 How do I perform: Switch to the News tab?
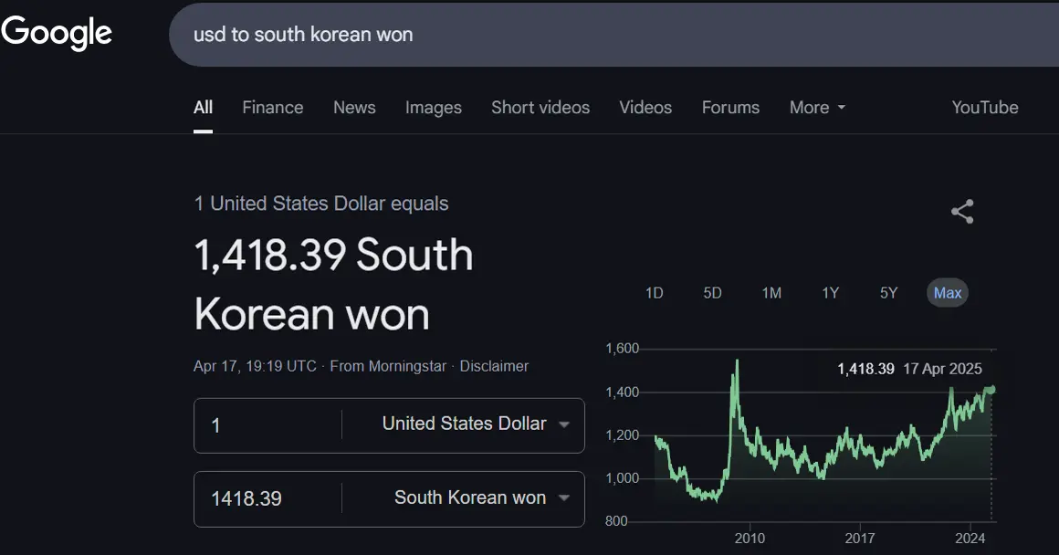pyautogui.click(x=354, y=108)
